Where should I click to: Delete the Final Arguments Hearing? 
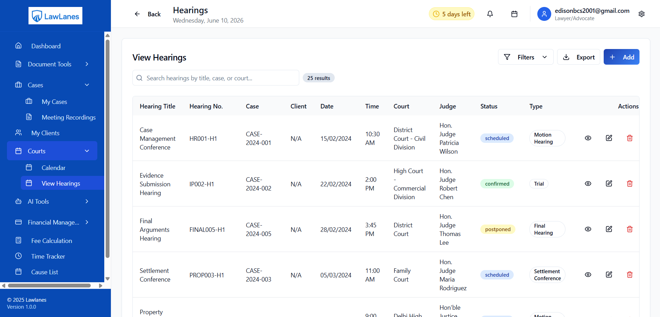630,229
